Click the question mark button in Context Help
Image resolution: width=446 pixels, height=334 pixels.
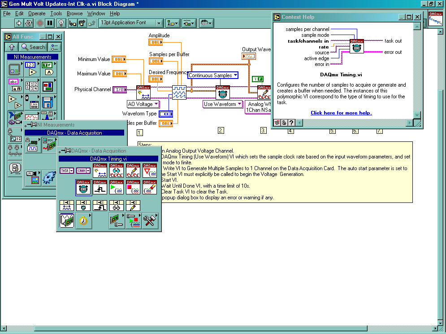click(x=291, y=123)
